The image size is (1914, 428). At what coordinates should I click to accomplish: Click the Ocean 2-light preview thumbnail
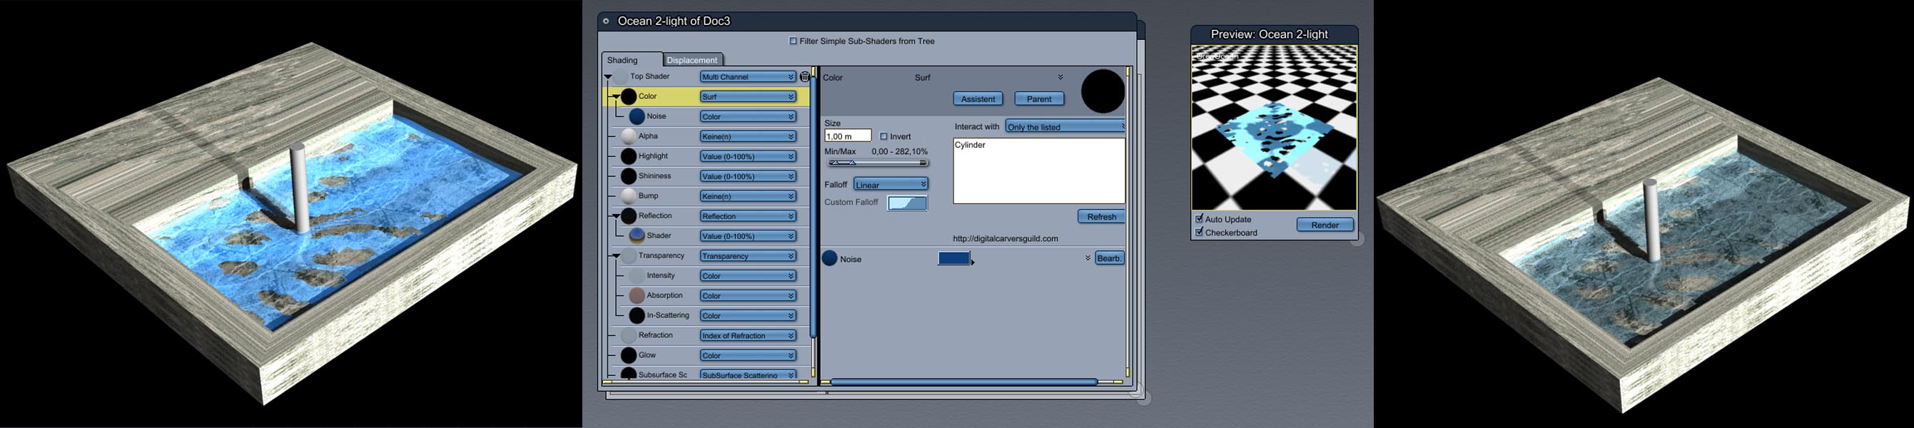pyautogui.click(x=1274, y=128)
